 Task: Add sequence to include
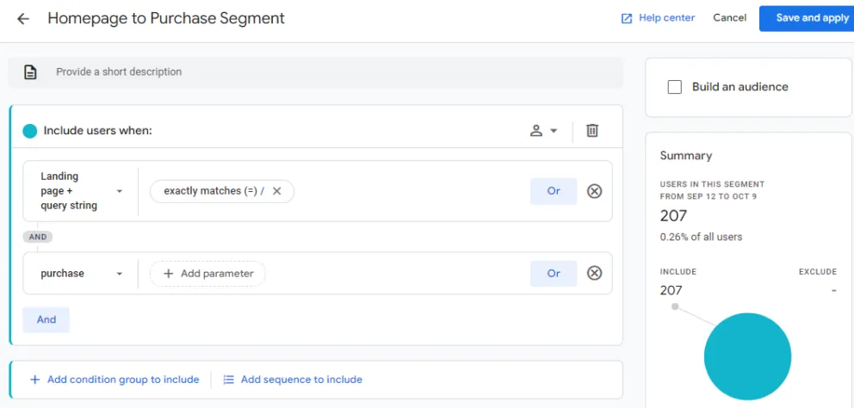[293, 380]
